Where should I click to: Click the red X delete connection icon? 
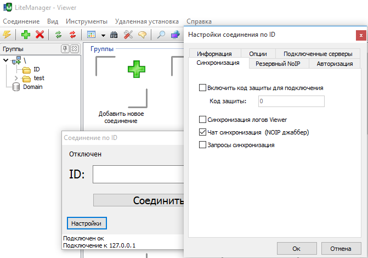[x=39, y=35]
